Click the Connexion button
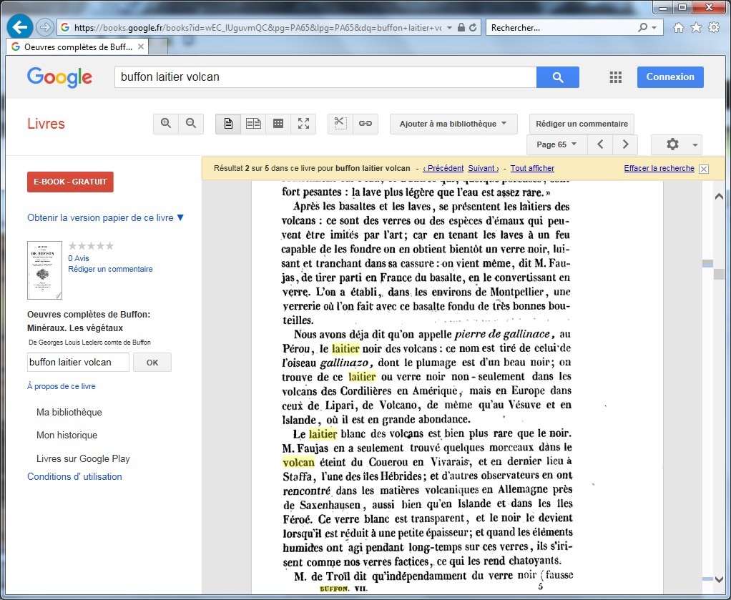 670,77
